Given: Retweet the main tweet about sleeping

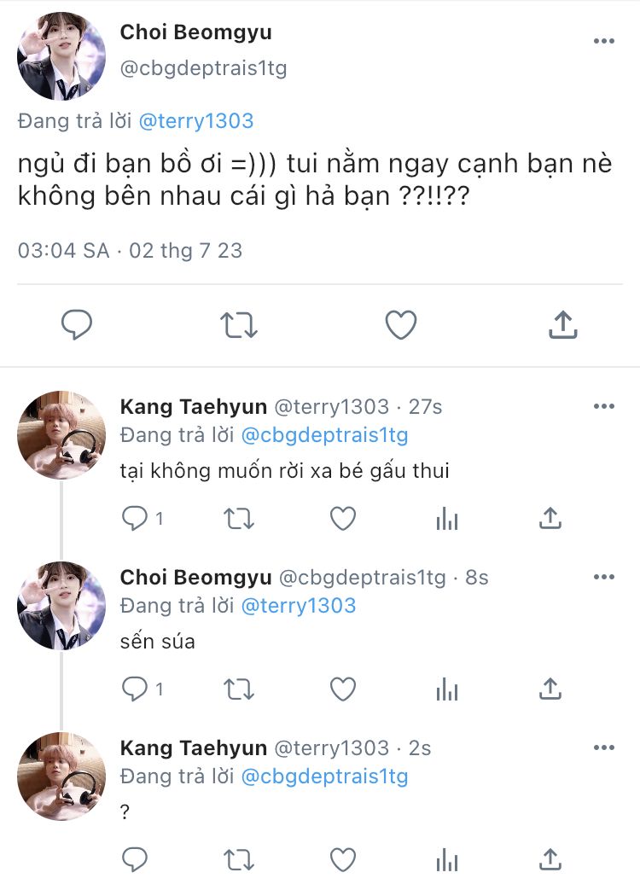Looking at the screenshot, I should point(239,325).
